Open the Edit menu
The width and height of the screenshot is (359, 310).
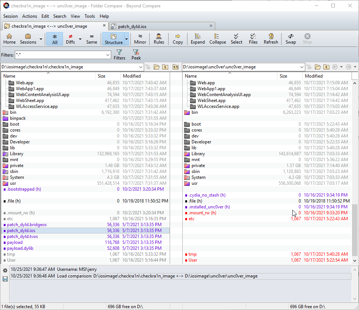tap(45, 16)
